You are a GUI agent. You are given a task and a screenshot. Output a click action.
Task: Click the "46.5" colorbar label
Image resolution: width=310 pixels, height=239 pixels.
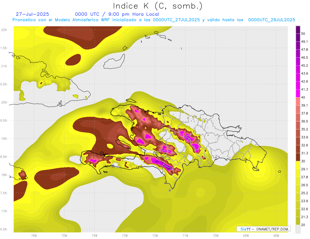[x=305, y=57]
